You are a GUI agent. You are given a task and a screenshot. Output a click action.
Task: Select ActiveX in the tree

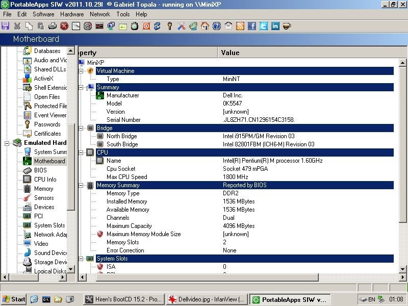[43, 79]
